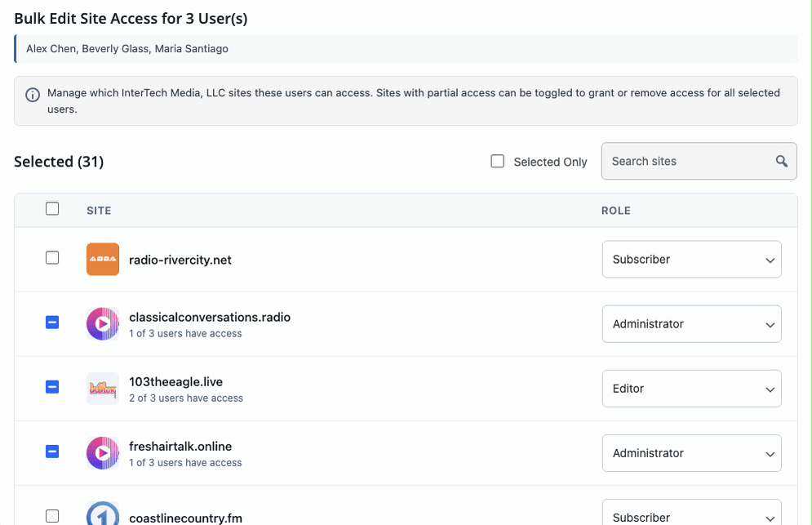Click the 103theeagle.live site logo
The height and width of the screenshot is (525, 812).
click(x=103, y=389)
